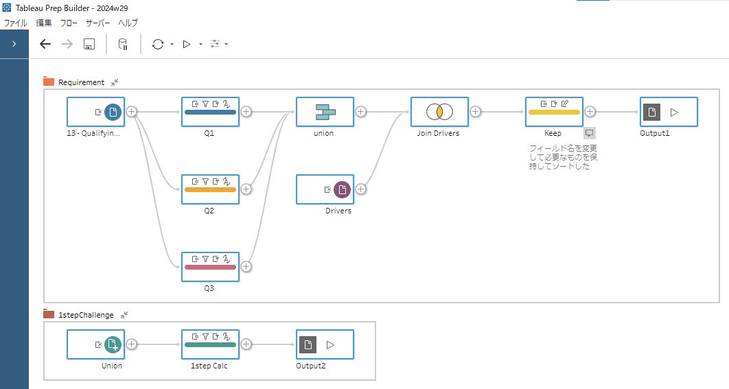Select the Output2 step file icon

[308, 345]
